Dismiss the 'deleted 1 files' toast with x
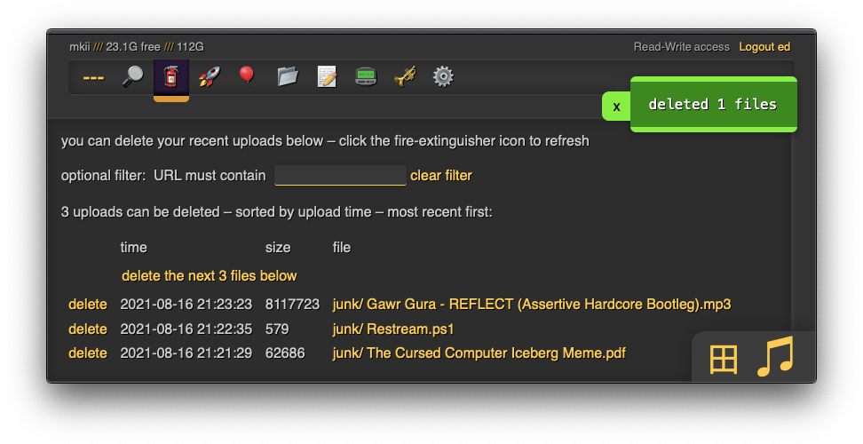Image resolution: width=863 pixels, height=444 pixels. pyautogui.click(x=616, y=107)
